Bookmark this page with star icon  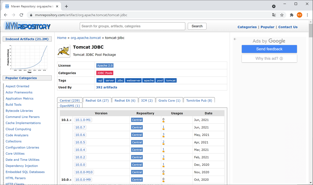[x=282, y=15]
